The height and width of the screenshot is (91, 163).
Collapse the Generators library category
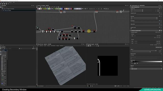(x=1, y=71)
